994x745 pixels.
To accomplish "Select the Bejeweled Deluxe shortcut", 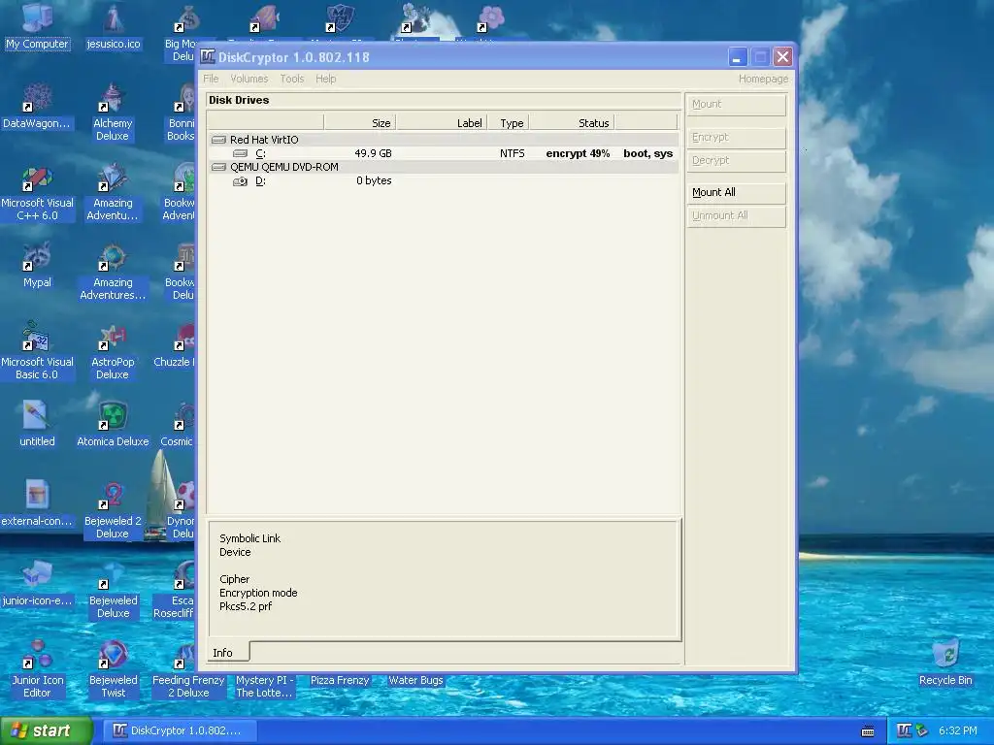I will [x=113, y=589].
